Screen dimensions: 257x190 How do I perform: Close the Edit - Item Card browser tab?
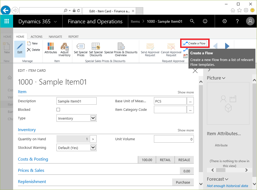click(133, 11)
